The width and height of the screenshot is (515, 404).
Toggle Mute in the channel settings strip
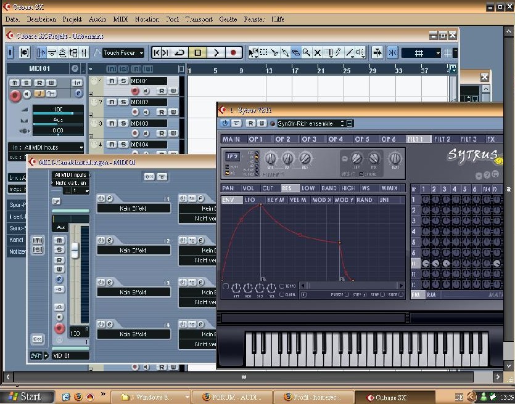59,240
